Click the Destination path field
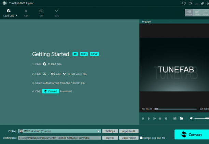This screenshot has height=144, width=209. (59, 138)
